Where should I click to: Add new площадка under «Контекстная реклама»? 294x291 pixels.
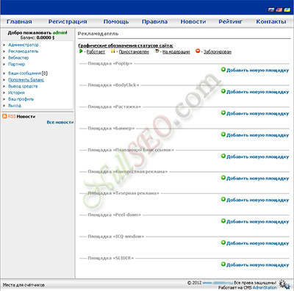coord(257,179)
